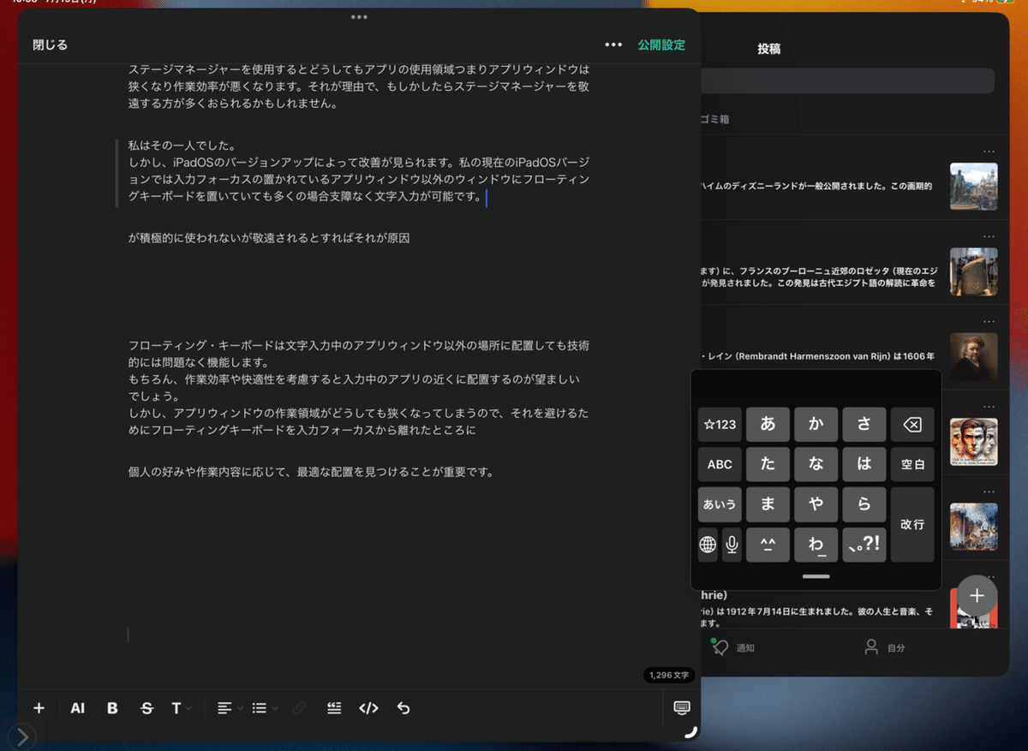This screenshot has width=1028, height=751.
Task: Open the text alignment dropdown
Action: 230,708
